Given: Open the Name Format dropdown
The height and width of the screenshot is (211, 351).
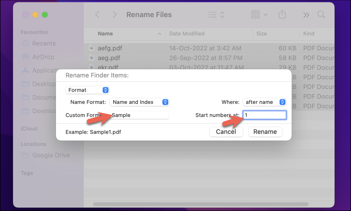Looking at the screenshot, I should (139, 102).
